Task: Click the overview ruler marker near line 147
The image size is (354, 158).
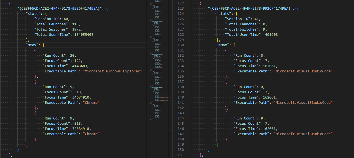Action: [170, 134]
